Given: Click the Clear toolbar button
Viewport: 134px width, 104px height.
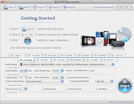Looking at the screenshot, I should tap(39, 7).
